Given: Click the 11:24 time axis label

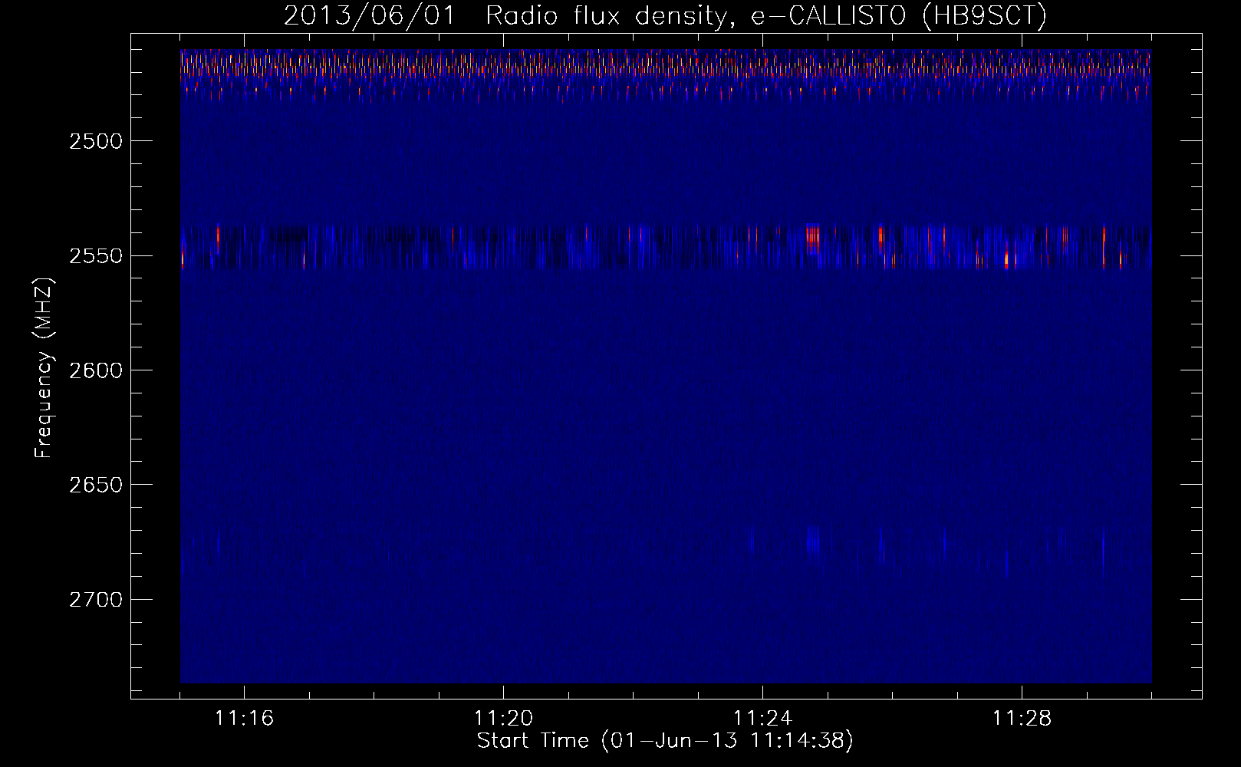Looking at the screenshot, I should pos(762,718).
